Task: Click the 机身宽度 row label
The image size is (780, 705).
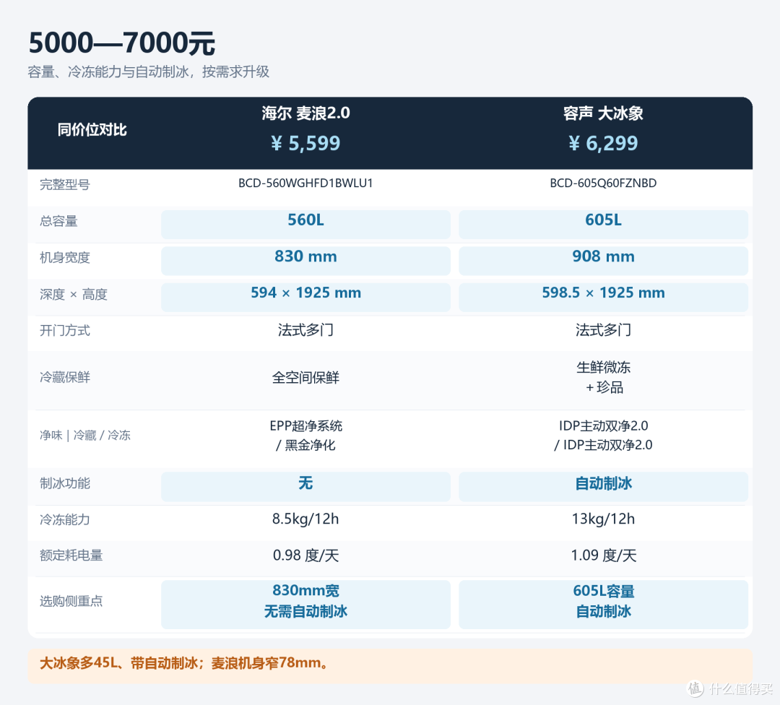Action: (x=65, y=257)
